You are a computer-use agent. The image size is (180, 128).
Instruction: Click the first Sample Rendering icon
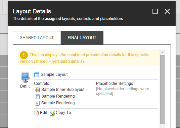(37, 97)
